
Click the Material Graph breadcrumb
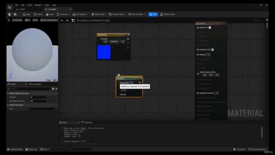[x=101, y=20]
